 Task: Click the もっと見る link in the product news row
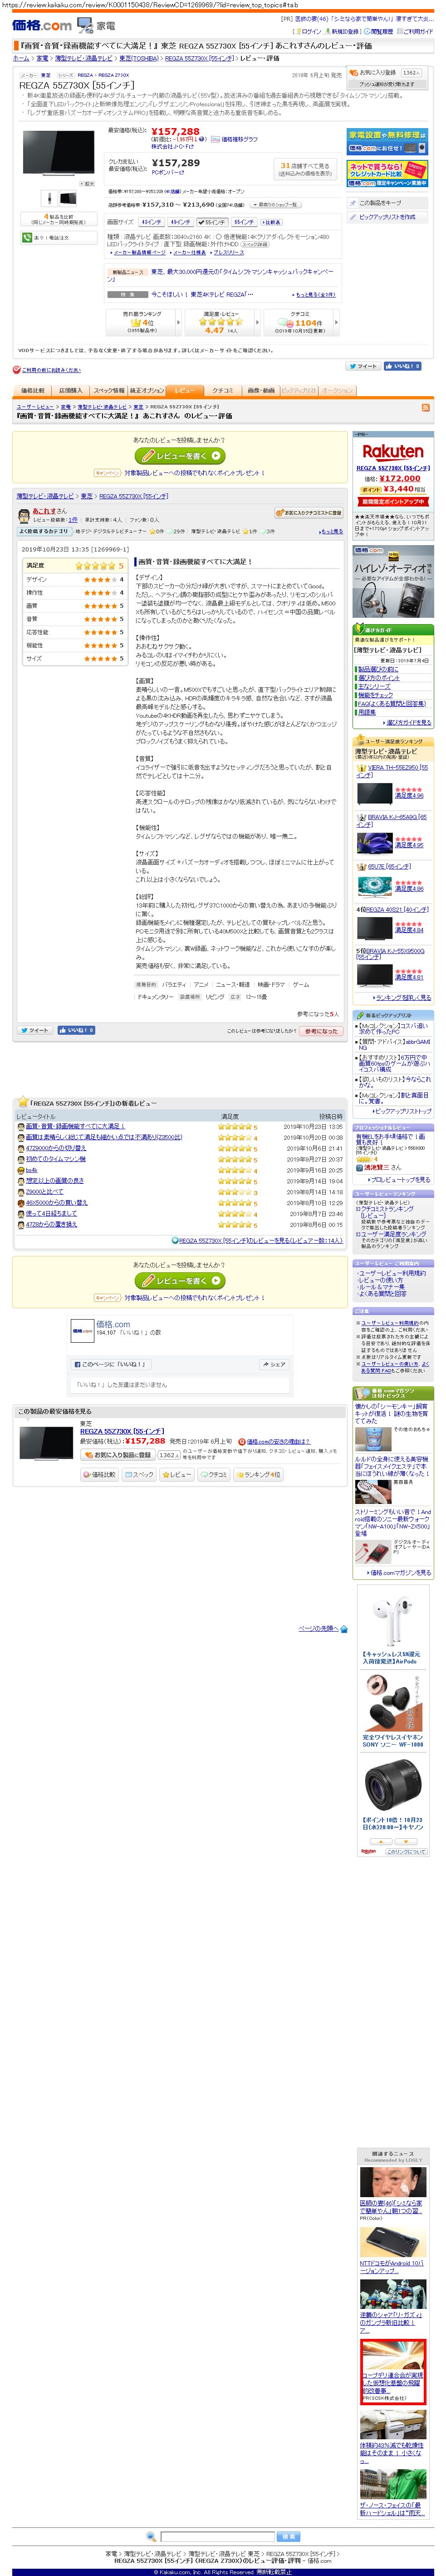315,295
